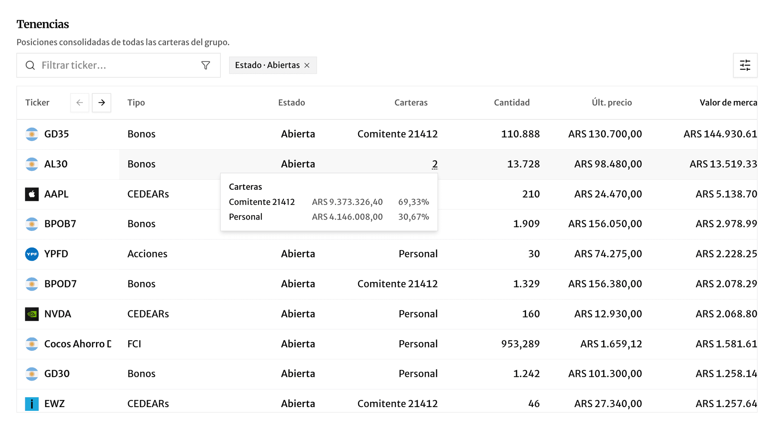Sort by the Tipo column header
This screenshot has width=774, height=429.
(136, 102)
